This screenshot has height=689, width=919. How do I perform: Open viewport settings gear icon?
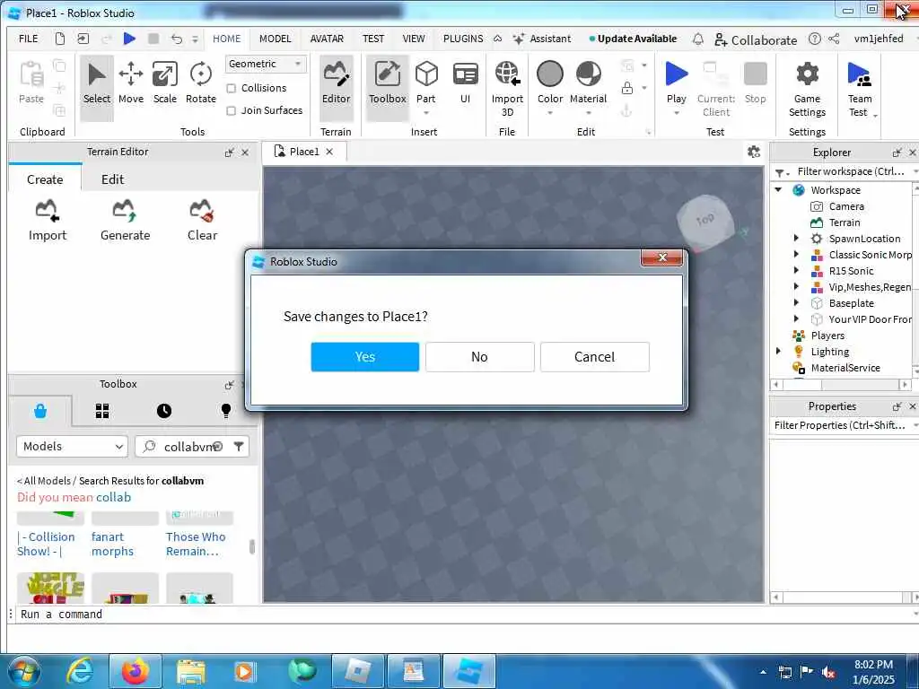coord(754,153)
